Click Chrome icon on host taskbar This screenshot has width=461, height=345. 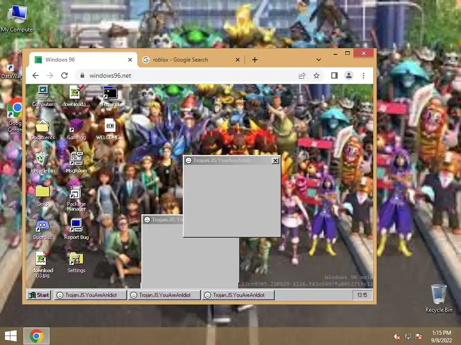point(36,336)
